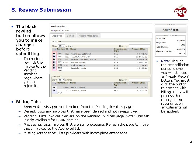
Task: Click the $1,750.31 contract amount value
Action: click(142, 88)
